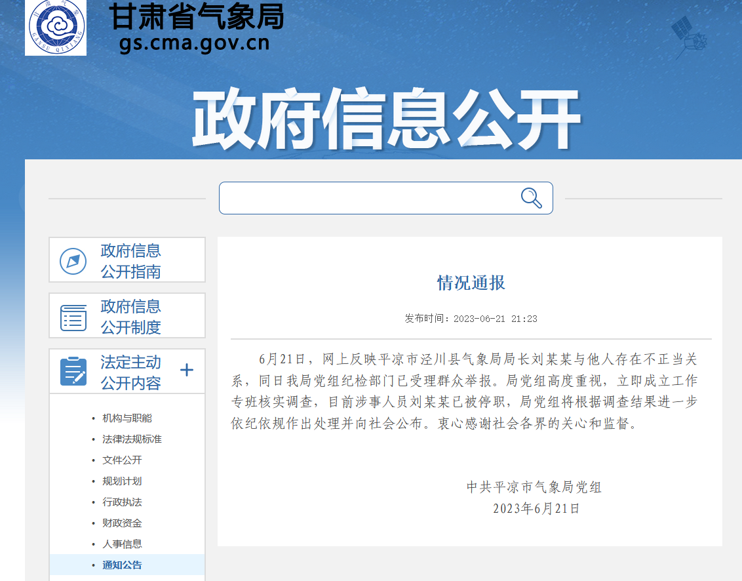Open 文件公开 menu item
This screenshot has width=742, height=581.
click(122, 460)
